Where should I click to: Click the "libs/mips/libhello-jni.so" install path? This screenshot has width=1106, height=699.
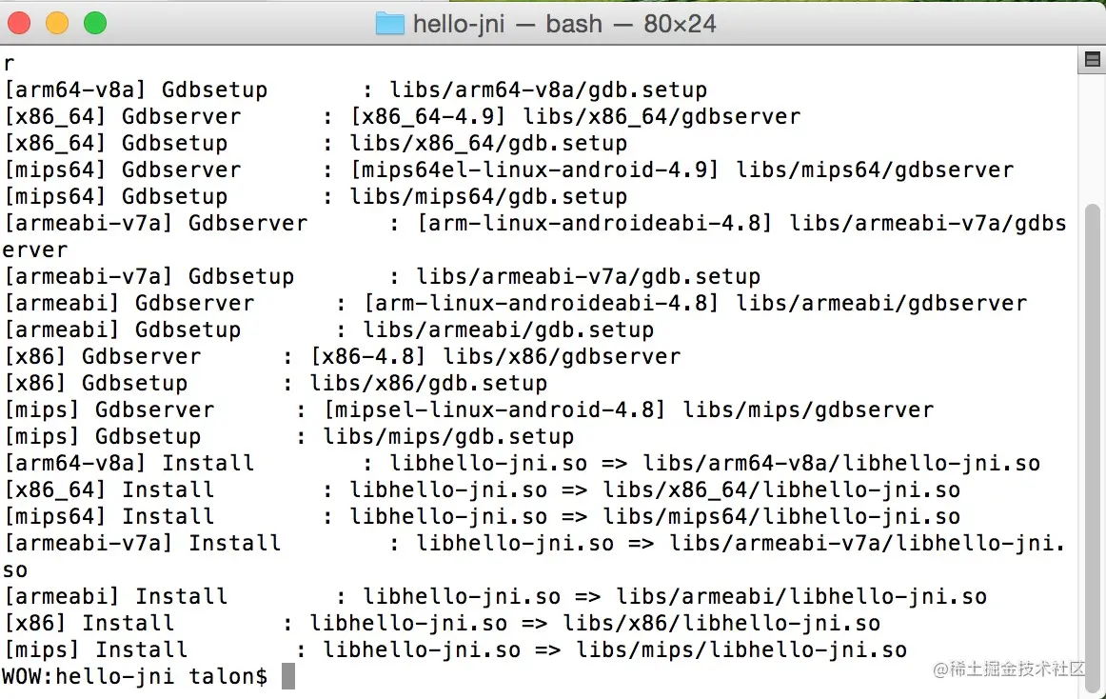[x=741, y=650]
